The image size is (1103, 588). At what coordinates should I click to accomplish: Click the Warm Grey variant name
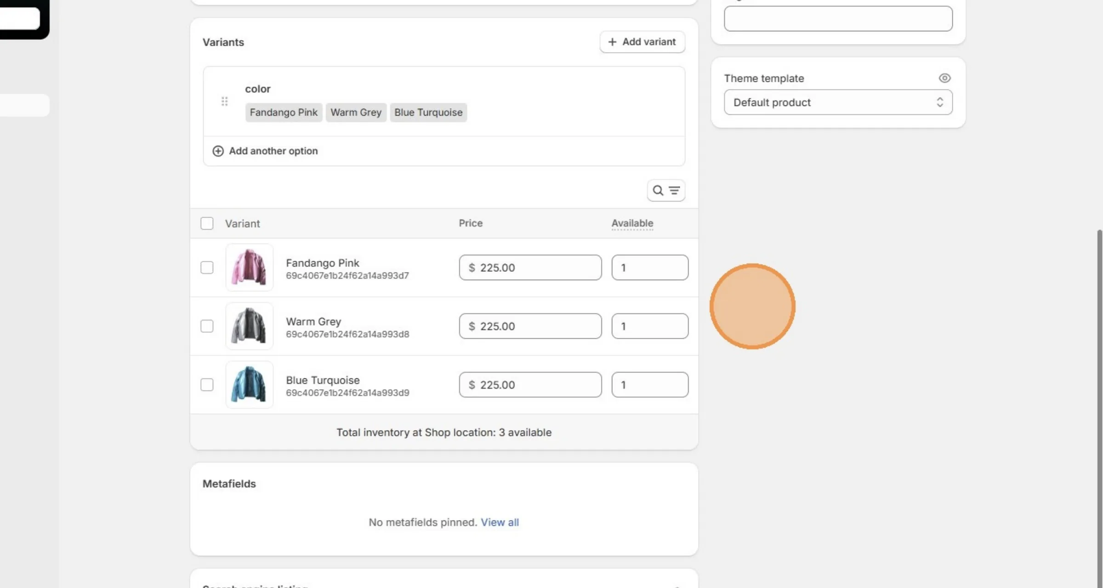(x=313, y=322)
